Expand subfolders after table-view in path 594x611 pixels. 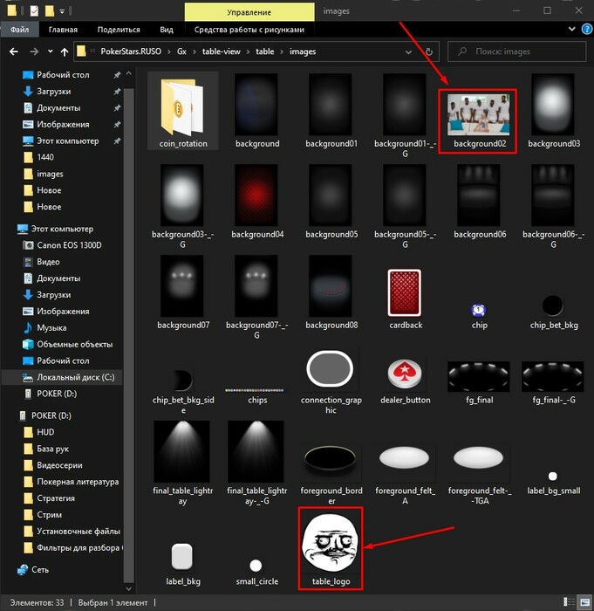coord(248,51)
